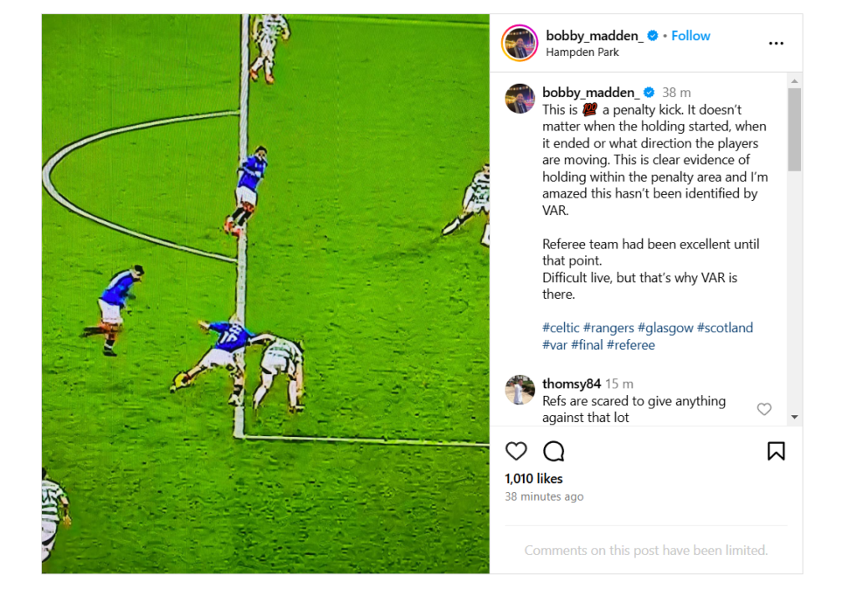Open the #celtic hashtag
Image resolution: width=857 pixels, height=596 pixels.
click(561, 328)
